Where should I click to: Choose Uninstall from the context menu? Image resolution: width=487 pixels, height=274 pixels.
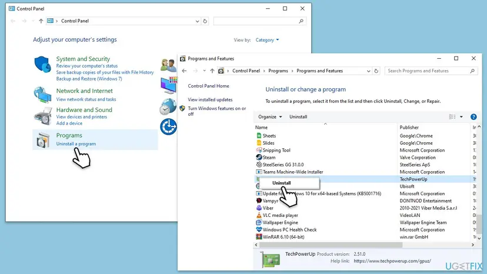[289, 183]
